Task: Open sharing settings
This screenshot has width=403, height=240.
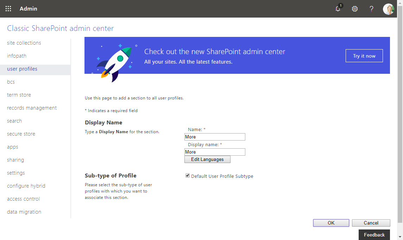Action: coord(15,160)
